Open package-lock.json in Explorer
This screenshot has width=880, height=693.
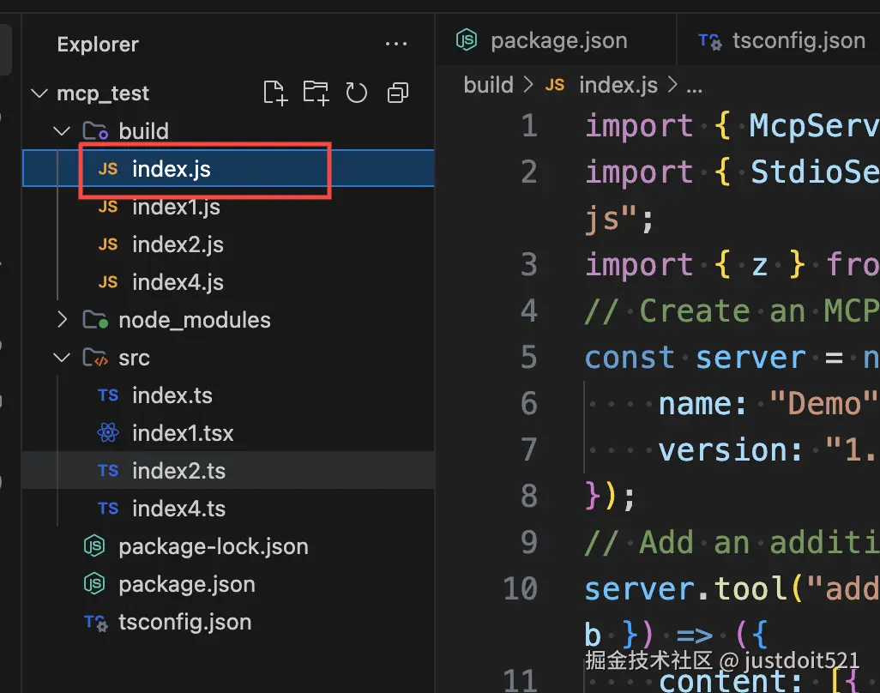pyautogui.click(x=228, y=546)
